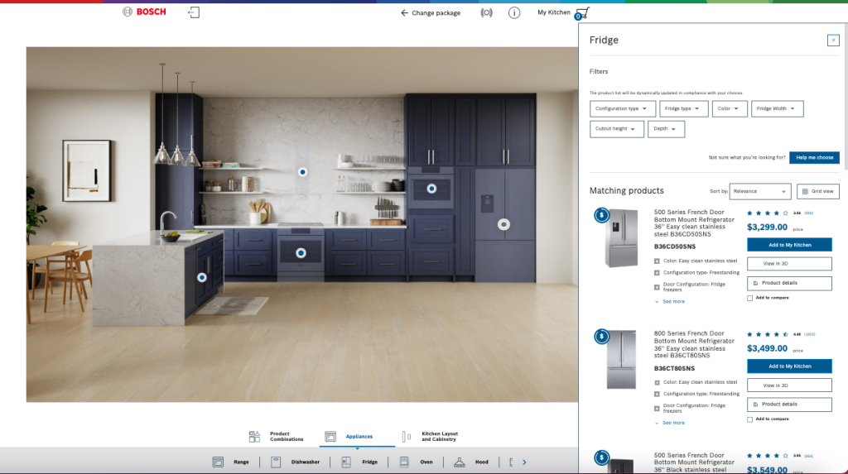Tick Add to compare for B36CD50SNS
Screen dimensions: 848x474
749,298
